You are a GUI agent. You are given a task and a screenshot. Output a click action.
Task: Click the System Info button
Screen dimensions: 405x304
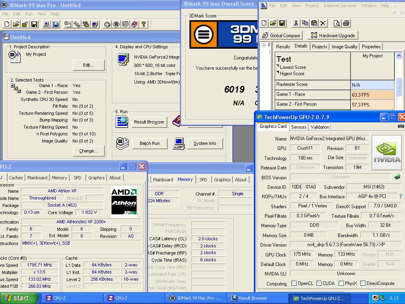point(205,143)
